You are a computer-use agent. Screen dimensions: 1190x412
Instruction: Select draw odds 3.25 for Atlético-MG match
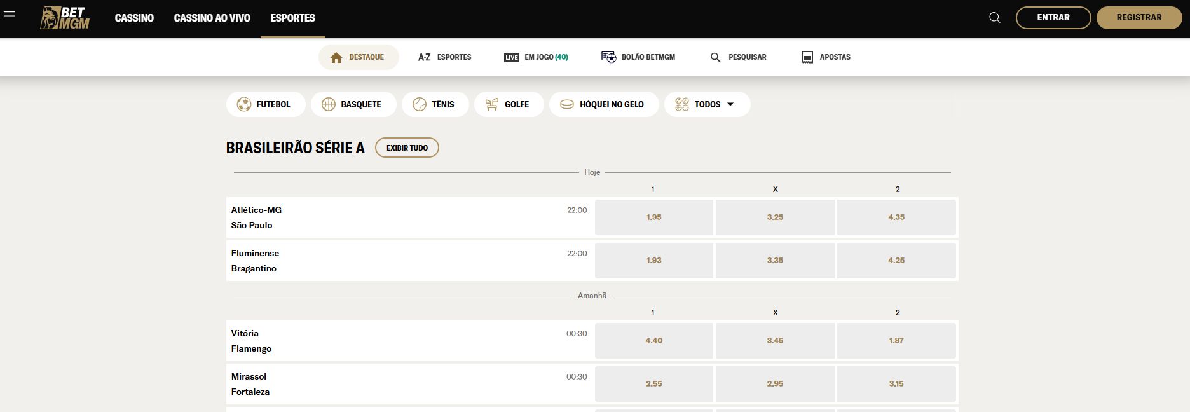click(x=775, y=217)
